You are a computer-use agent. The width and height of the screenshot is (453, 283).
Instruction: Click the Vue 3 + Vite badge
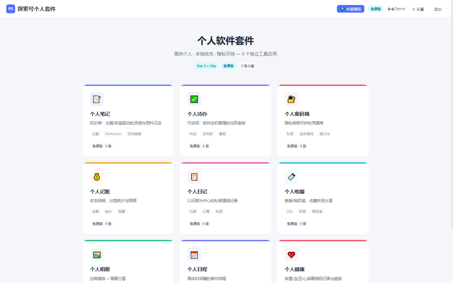tap(206, 66)
